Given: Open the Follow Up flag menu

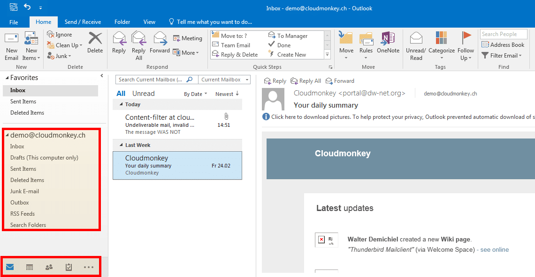Looking at the screenshot, I should point(466,46).
